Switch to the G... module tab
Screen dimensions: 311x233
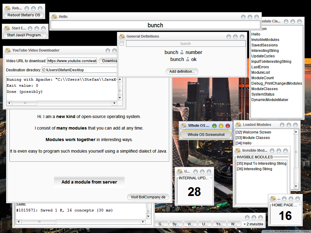tap(161, 224)
